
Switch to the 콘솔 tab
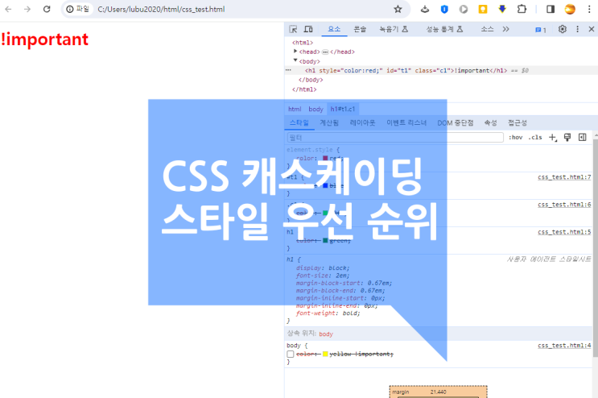[x=360, y=29]
